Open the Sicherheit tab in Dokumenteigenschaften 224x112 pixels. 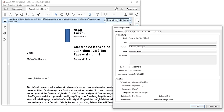tap(129, 32)
